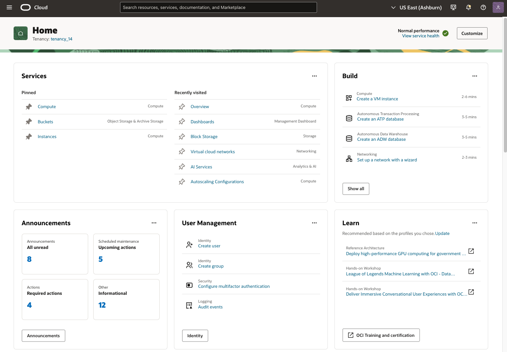Open the notifications bell icon
The width and height of the screenshot is (507, 352).
point(468,7)
